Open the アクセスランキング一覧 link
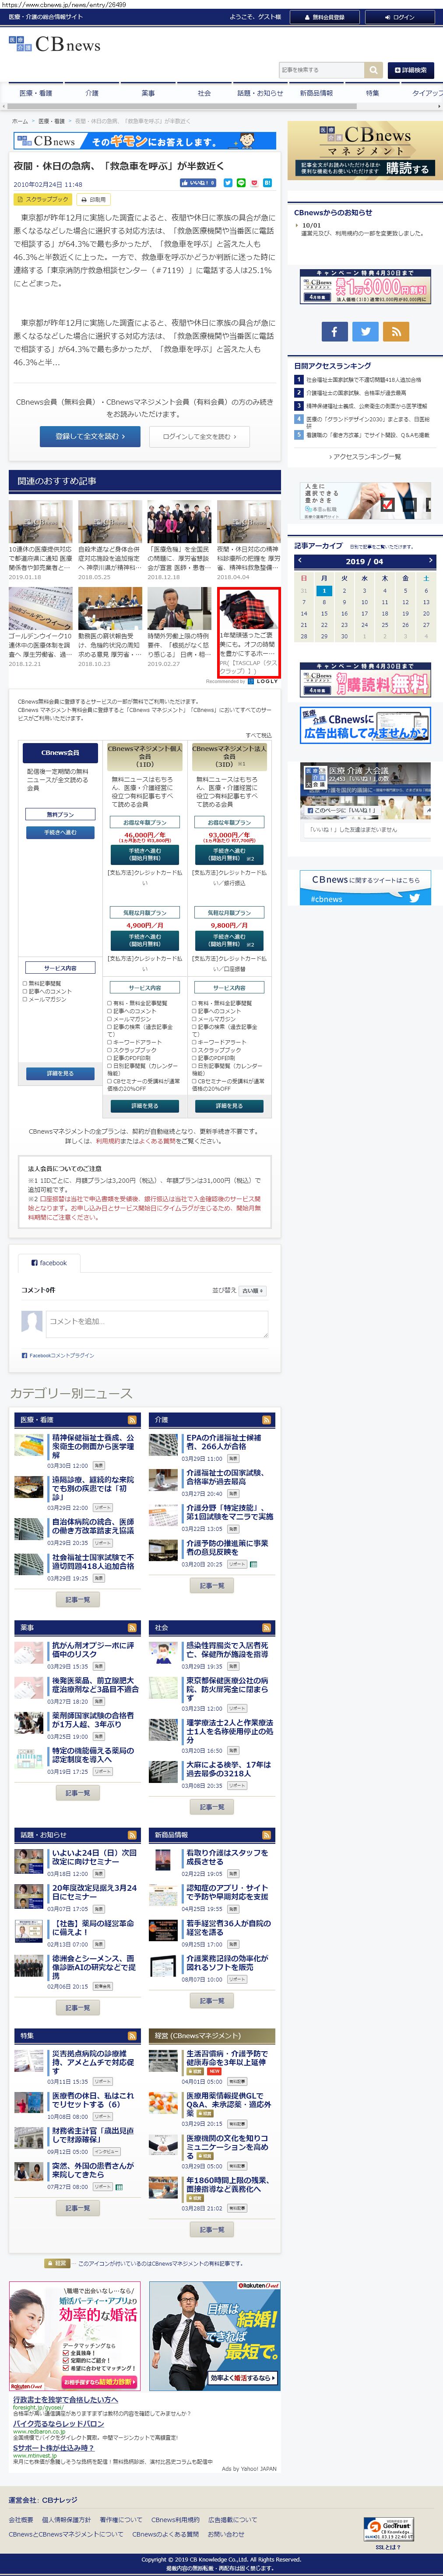 coord(365,456)
